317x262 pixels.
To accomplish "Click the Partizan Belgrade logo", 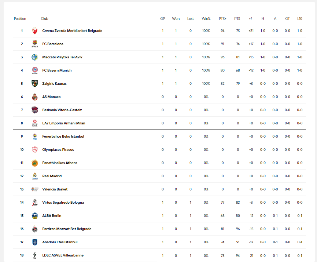I will (35, 229).
